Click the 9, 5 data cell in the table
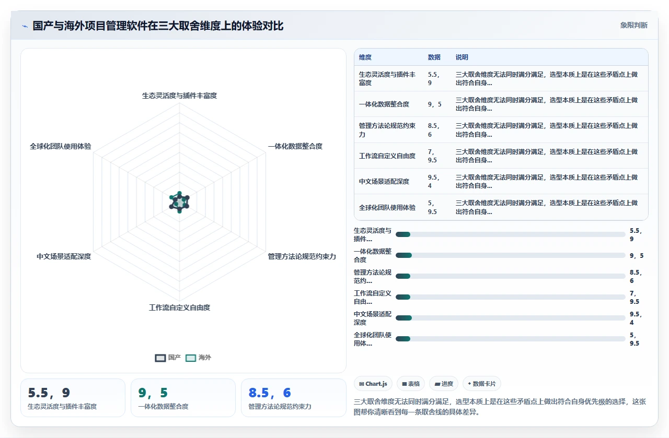 tap(435, 104)
